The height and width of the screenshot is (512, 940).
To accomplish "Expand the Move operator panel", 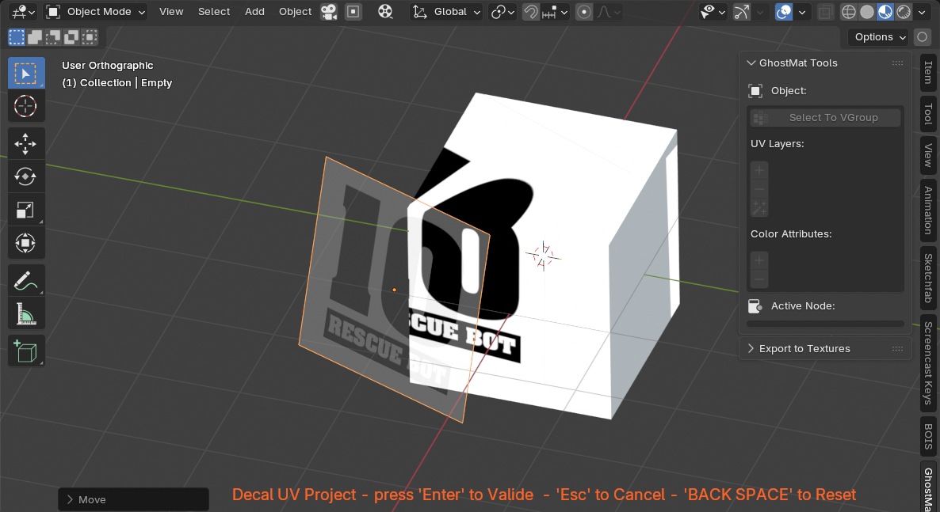I will (92, 499).
